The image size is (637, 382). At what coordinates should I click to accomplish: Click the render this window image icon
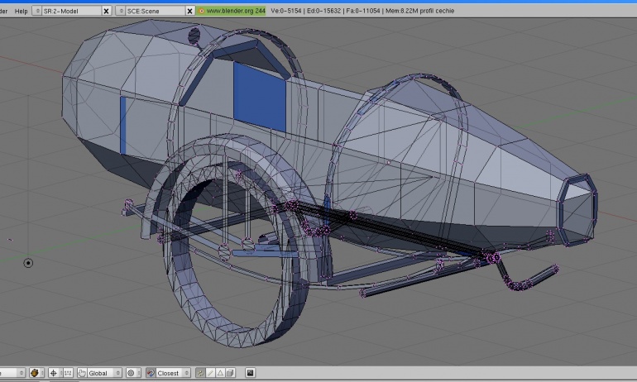pos(250,373)
